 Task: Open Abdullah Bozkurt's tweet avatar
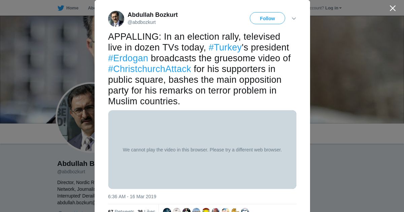[116, 19]
